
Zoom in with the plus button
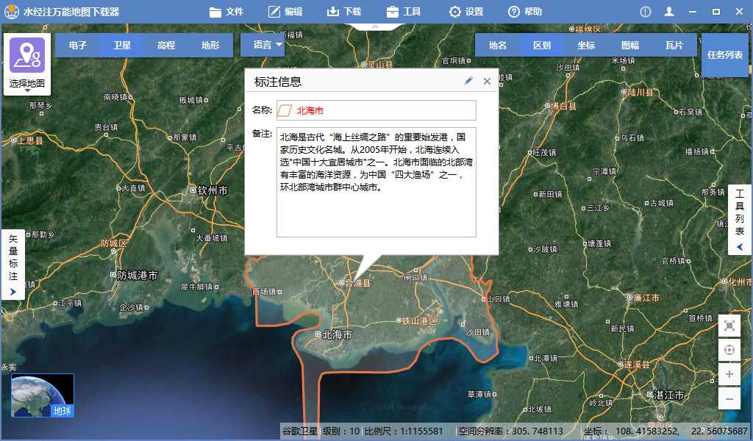tap(729, 374)
